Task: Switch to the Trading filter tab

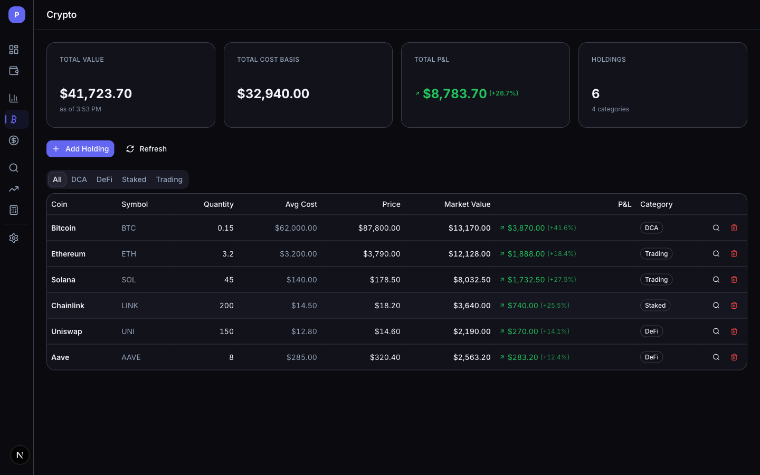Action: pyautogui.click(x=169, y=179)
